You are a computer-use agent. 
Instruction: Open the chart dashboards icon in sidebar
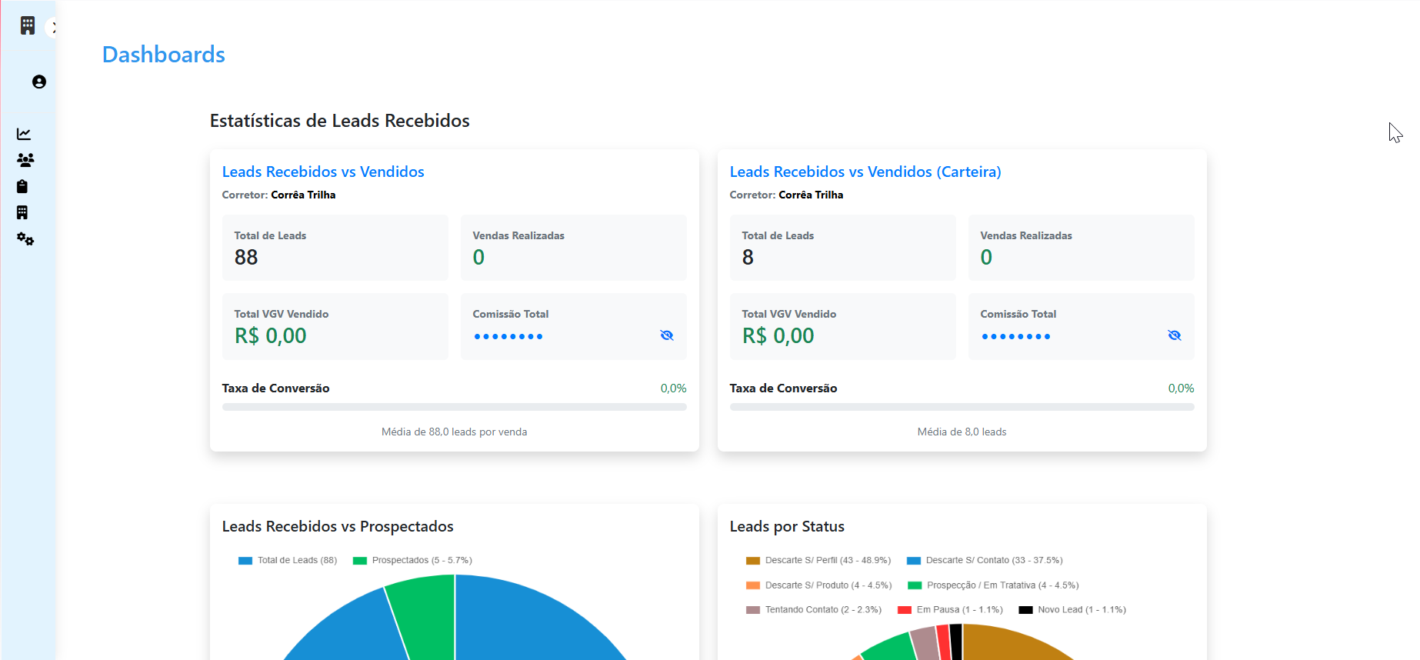pos(24,134)
